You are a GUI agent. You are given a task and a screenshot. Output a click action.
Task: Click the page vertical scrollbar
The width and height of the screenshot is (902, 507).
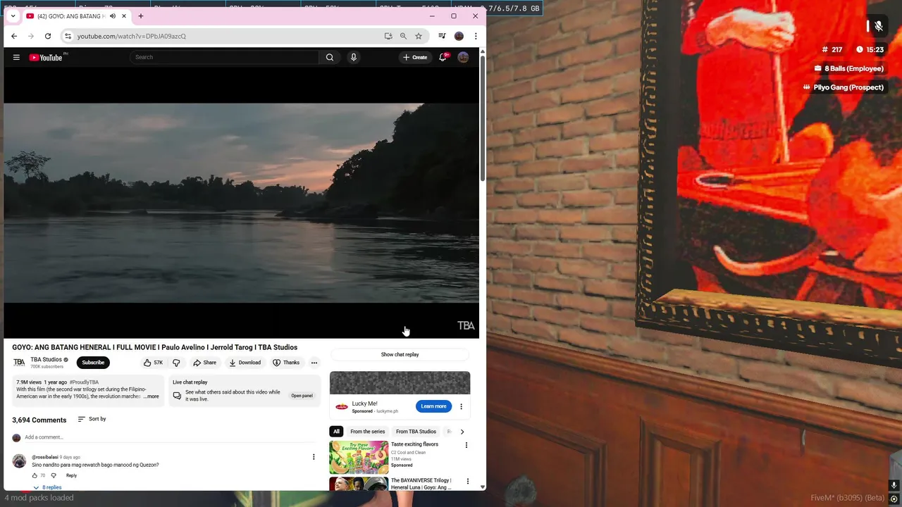point(482,120)
